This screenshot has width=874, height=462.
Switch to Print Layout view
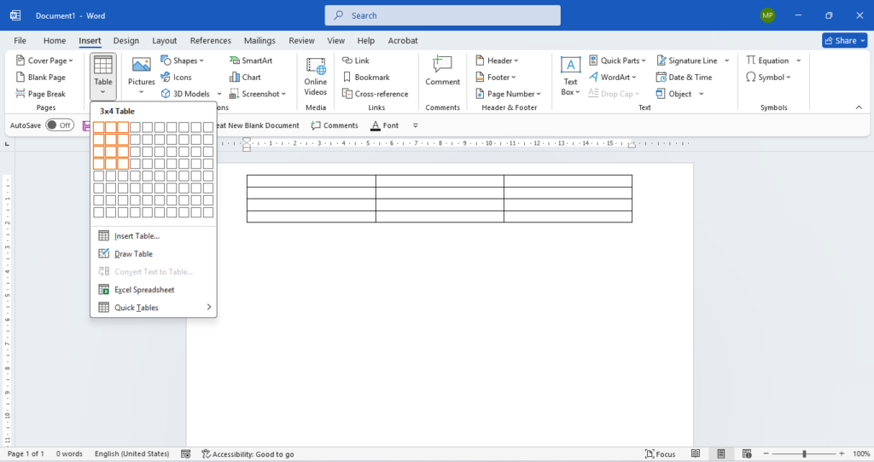pyautogui.click(x=721, y=454)
